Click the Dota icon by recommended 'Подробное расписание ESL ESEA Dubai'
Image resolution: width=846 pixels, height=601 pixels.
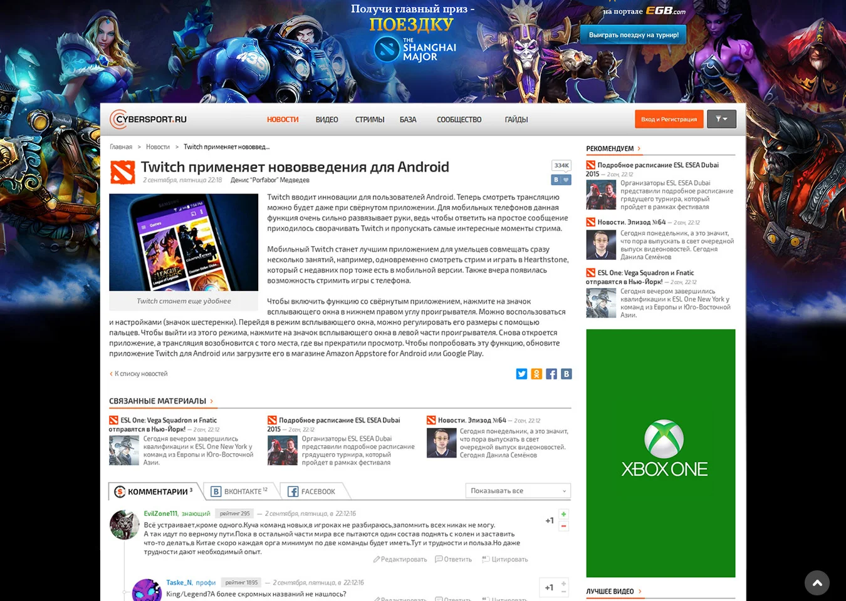pos(590,165)
